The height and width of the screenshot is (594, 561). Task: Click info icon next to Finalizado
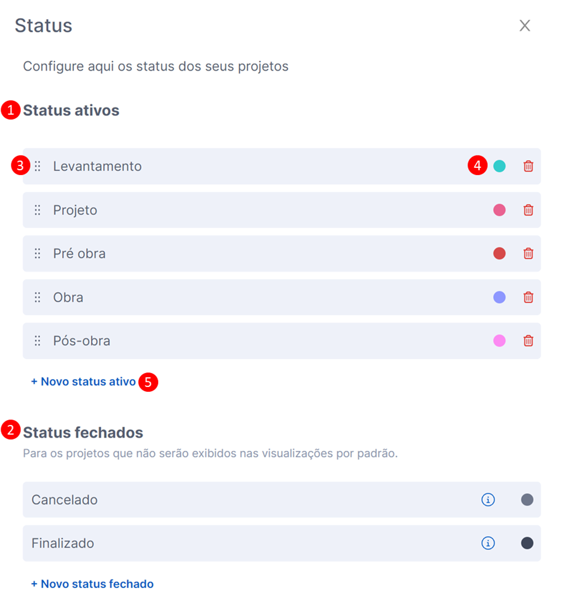click(488, 543)
